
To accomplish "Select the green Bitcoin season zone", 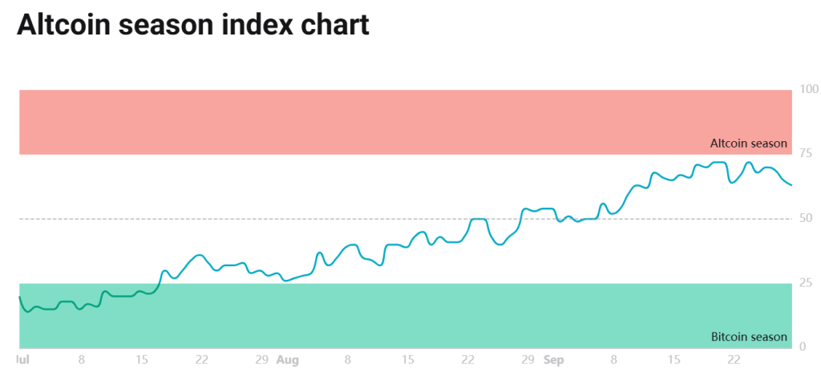I will [x=401, y=321].
